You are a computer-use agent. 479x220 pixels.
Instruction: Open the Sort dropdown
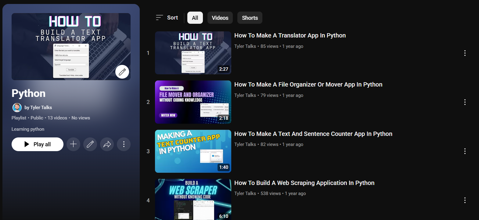click(x=167, y=18)
